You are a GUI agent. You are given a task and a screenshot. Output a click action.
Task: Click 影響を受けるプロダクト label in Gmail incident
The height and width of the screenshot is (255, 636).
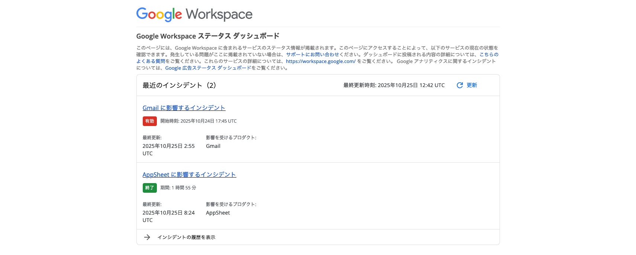pos(231,138)
